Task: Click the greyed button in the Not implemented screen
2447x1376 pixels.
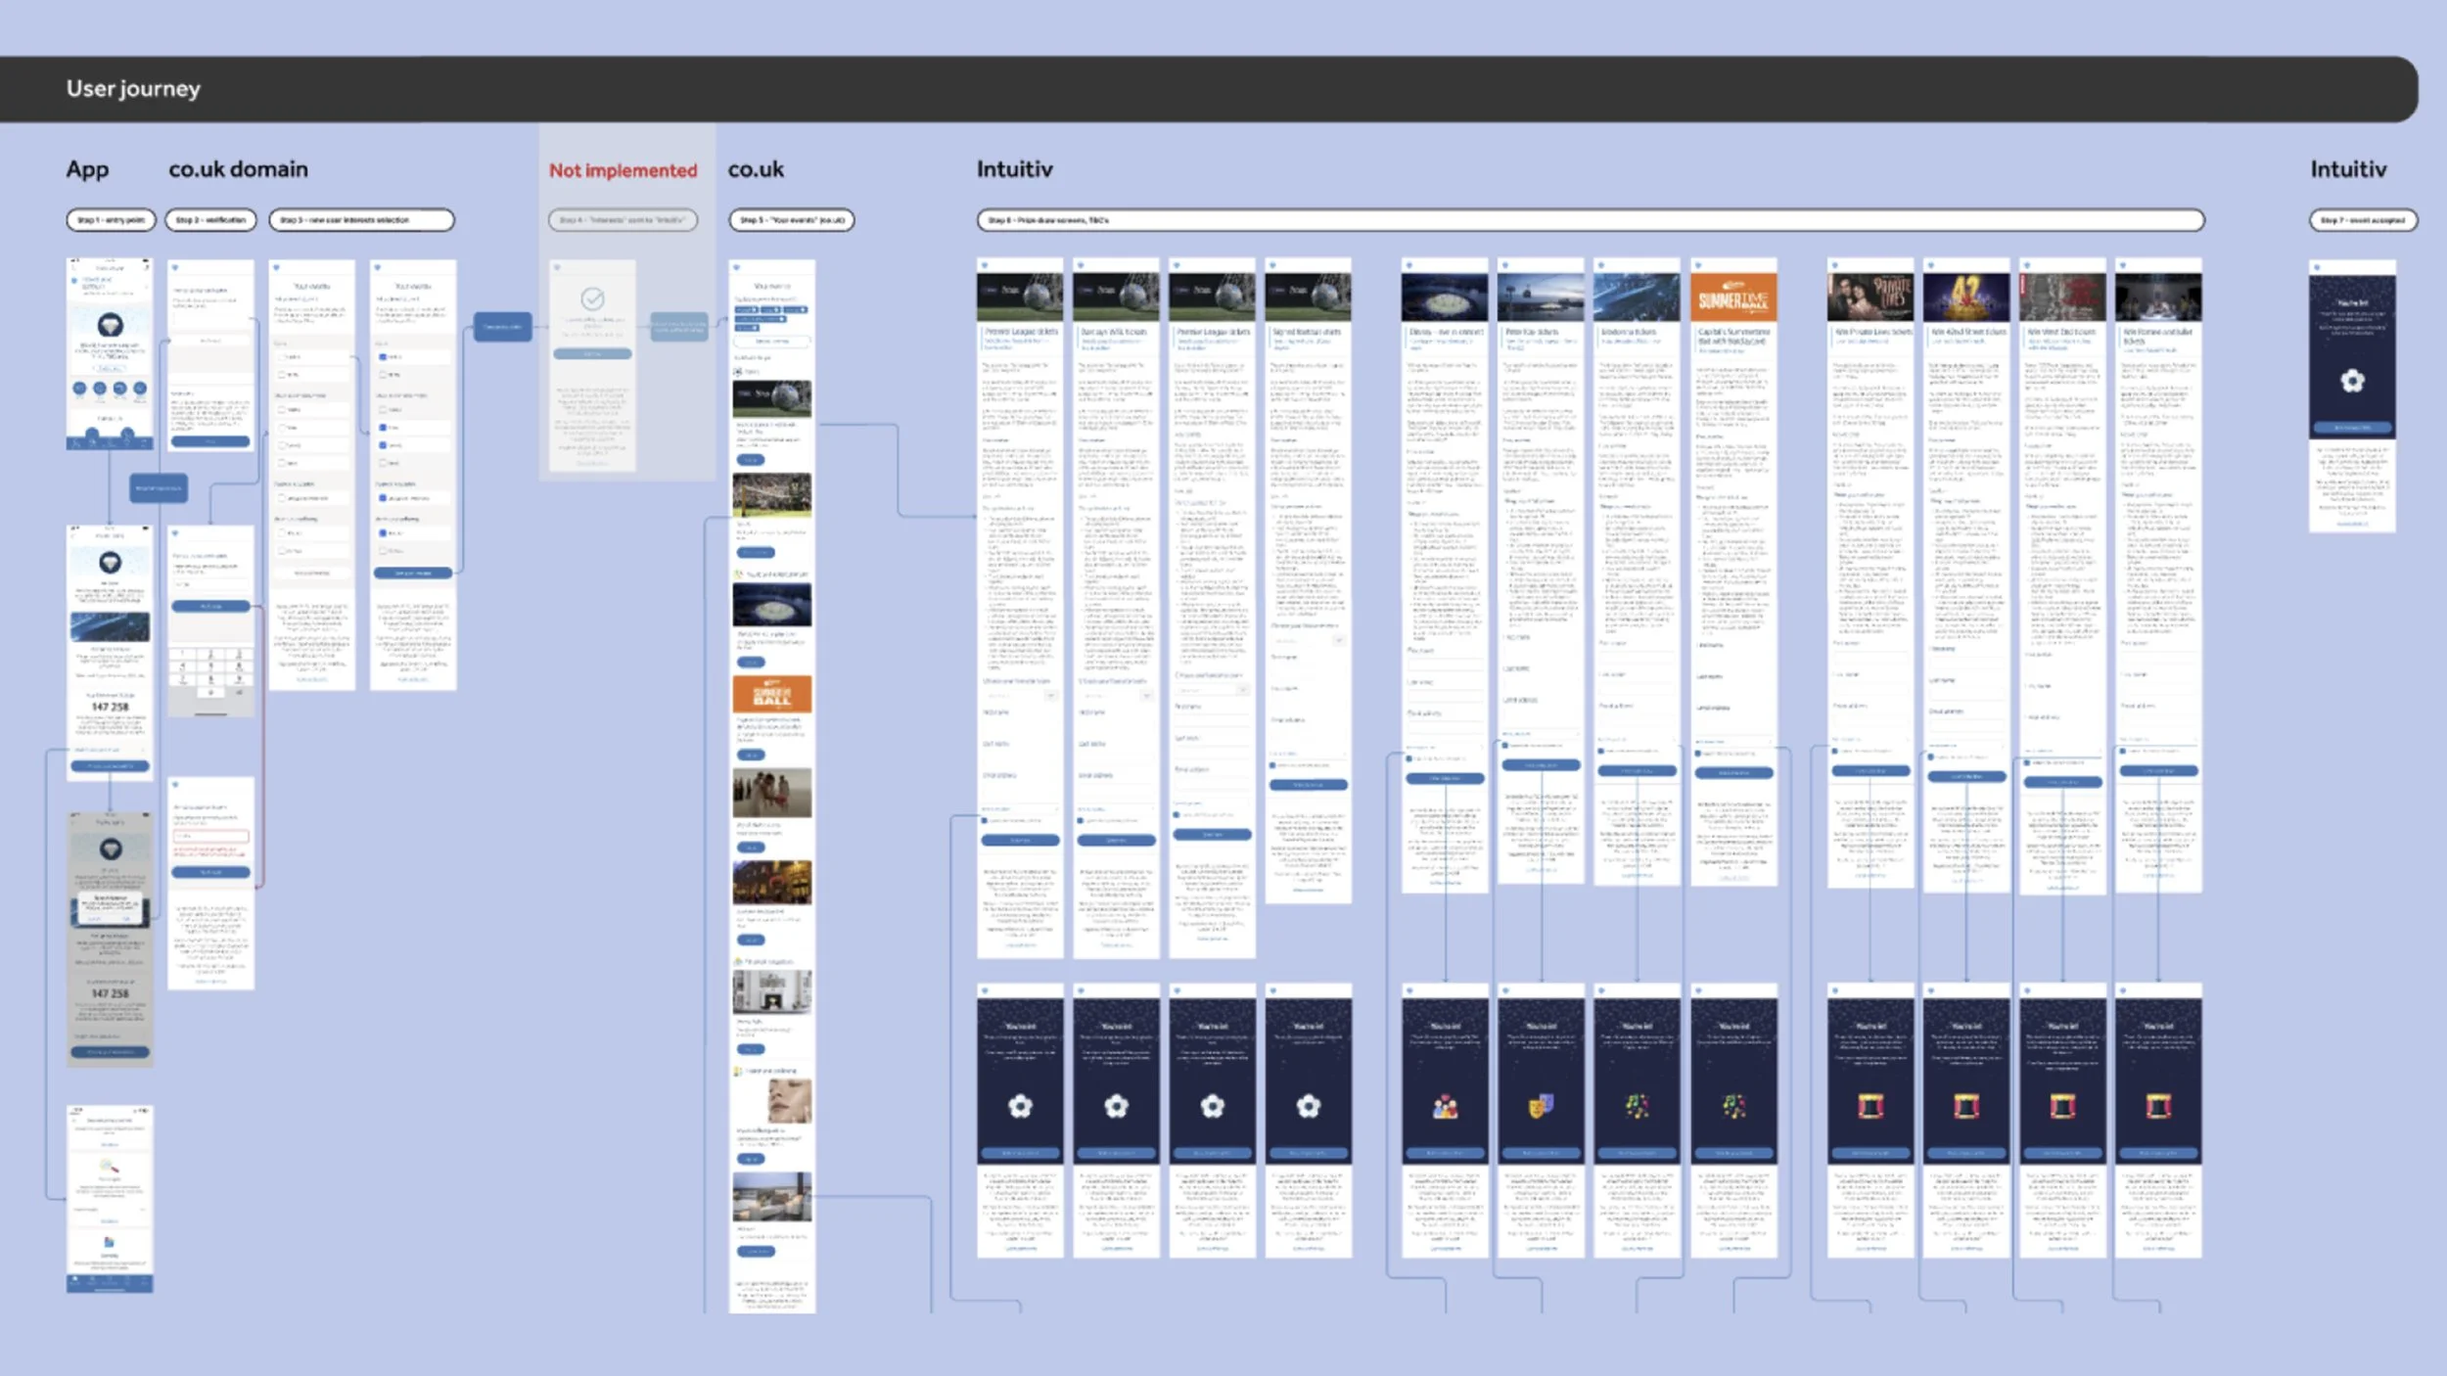Action: (x=592, y=354)
